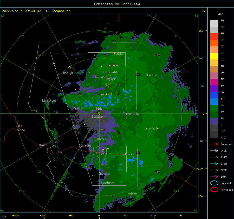Click the Innisfail town label
Image resolution: width=234 pixels, height=219 pixels.
point(105,94)
